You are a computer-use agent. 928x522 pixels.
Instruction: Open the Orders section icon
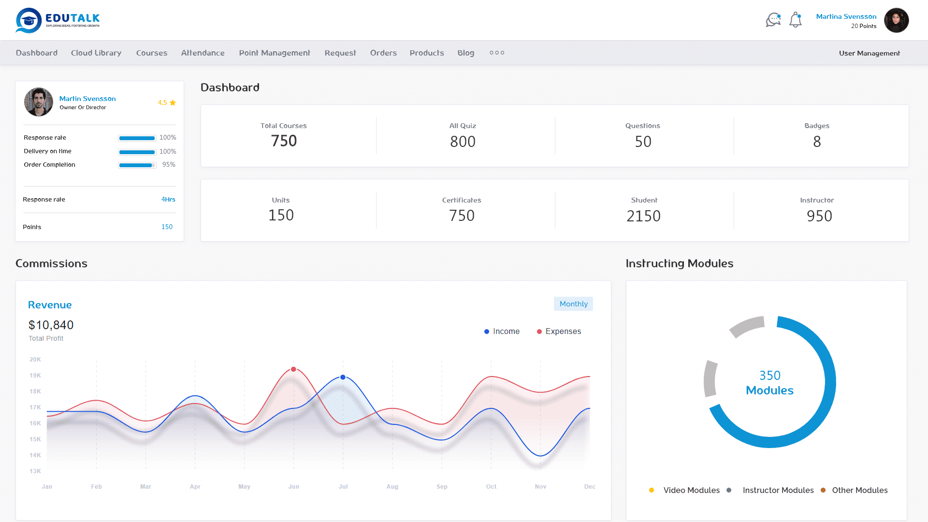pyautogui.click(x=382, y=52)
